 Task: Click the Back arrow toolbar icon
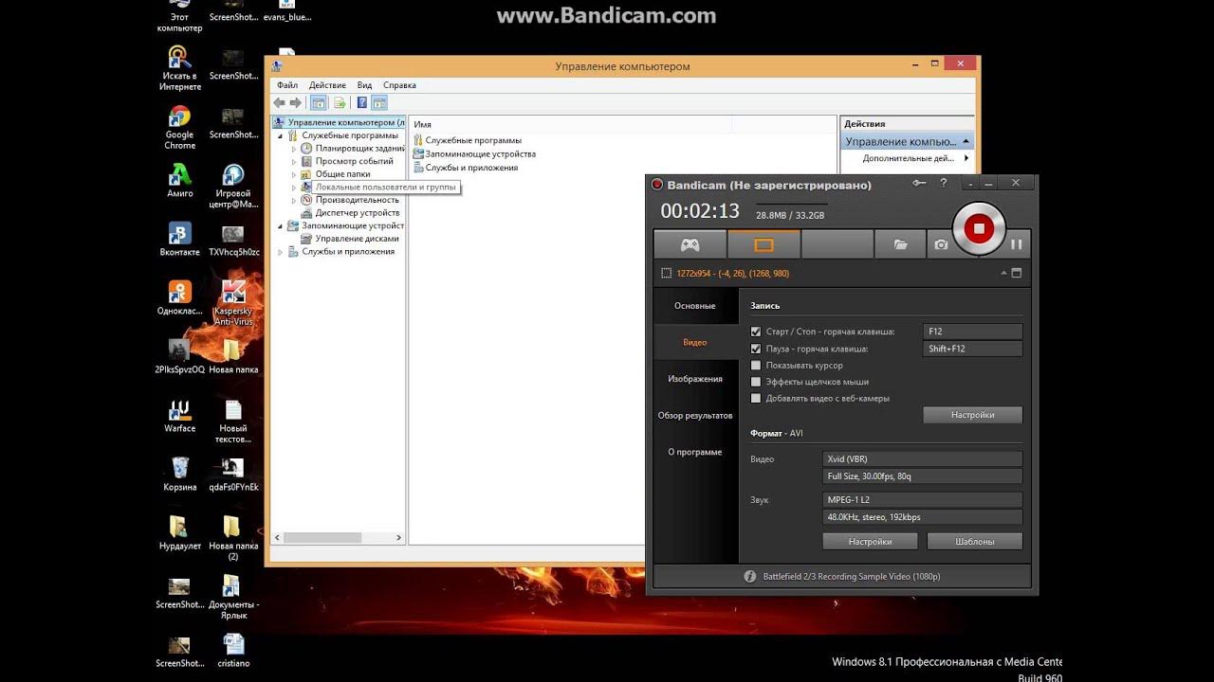point(279,102)
